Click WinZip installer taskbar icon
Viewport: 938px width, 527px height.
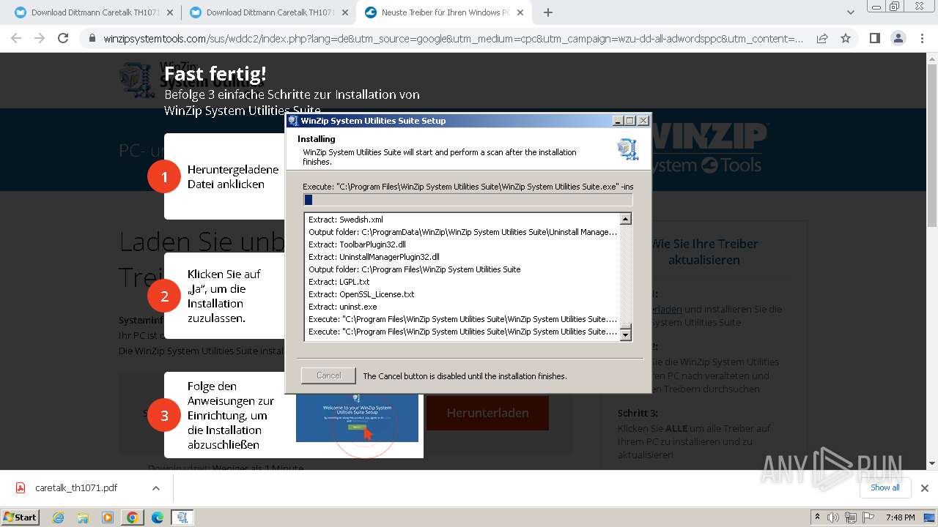(182, 517)
